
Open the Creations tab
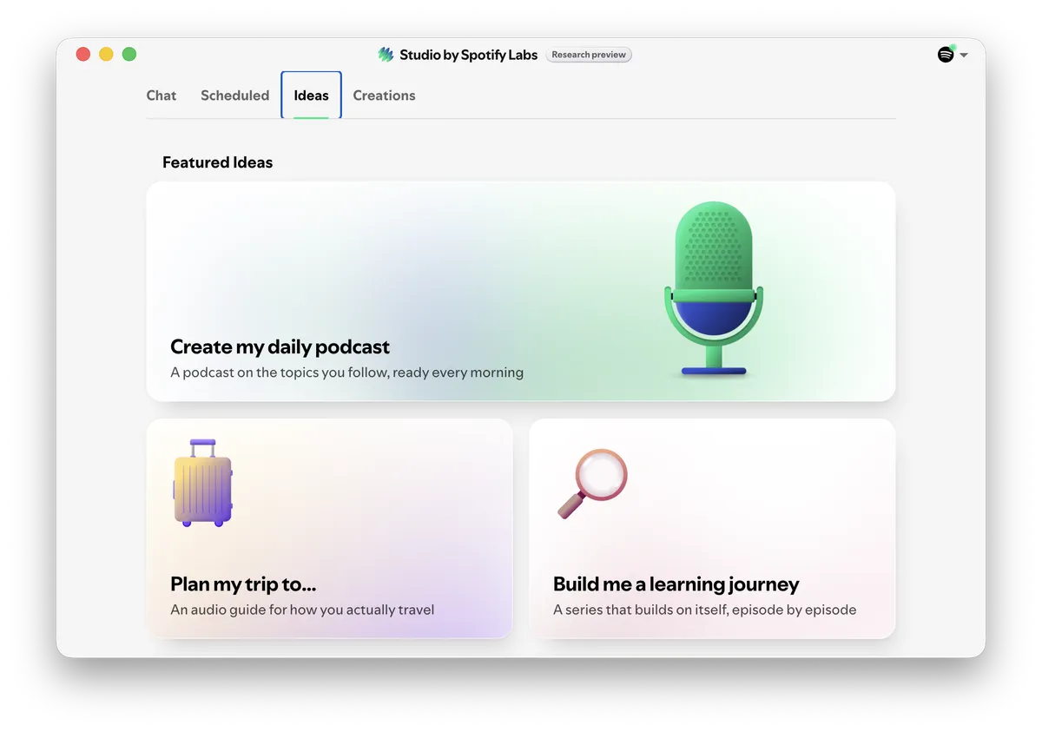384,96
